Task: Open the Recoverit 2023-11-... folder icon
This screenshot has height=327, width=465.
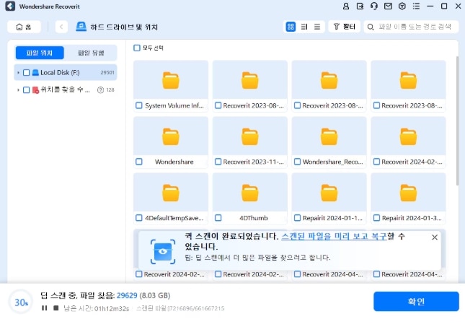Action: point(250,136)
